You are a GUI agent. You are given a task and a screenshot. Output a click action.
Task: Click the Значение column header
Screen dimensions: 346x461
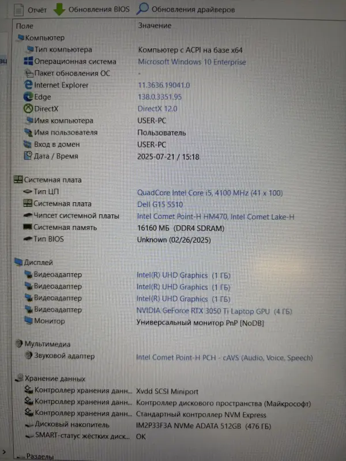coord(155,25)
